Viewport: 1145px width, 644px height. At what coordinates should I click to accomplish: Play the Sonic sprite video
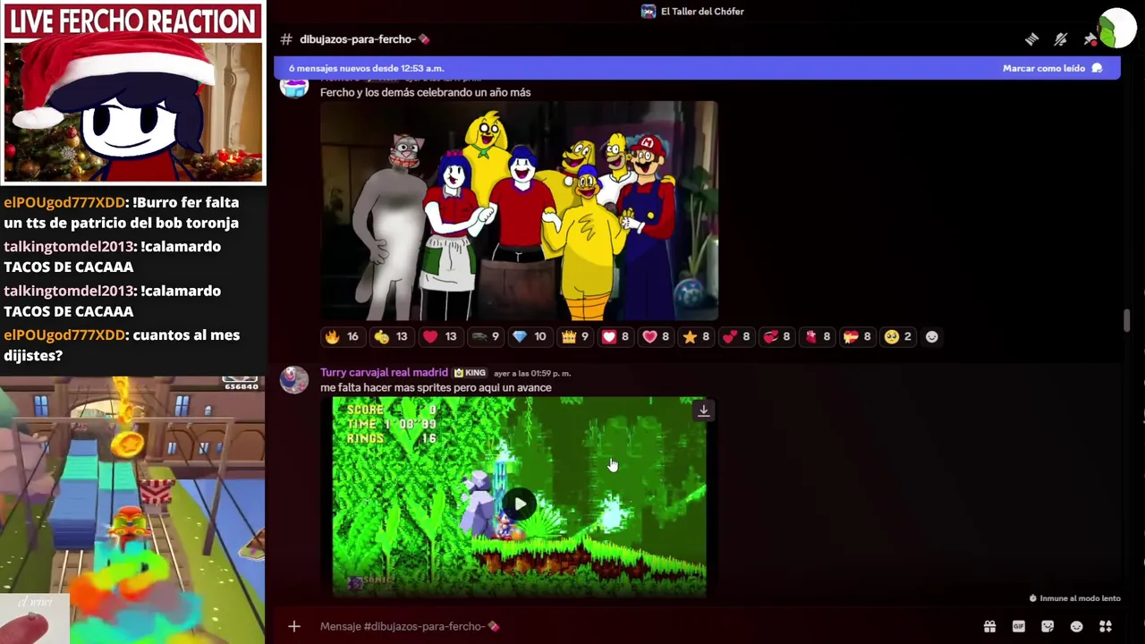[520, 504]
